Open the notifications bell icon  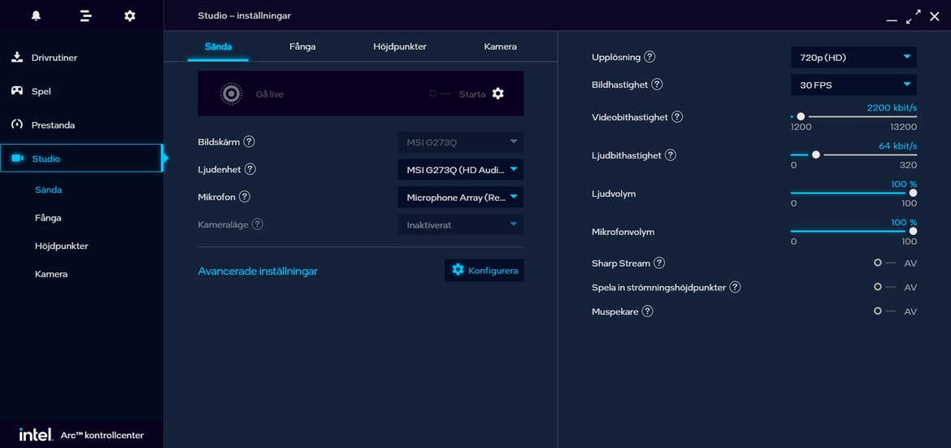point(36,15)
